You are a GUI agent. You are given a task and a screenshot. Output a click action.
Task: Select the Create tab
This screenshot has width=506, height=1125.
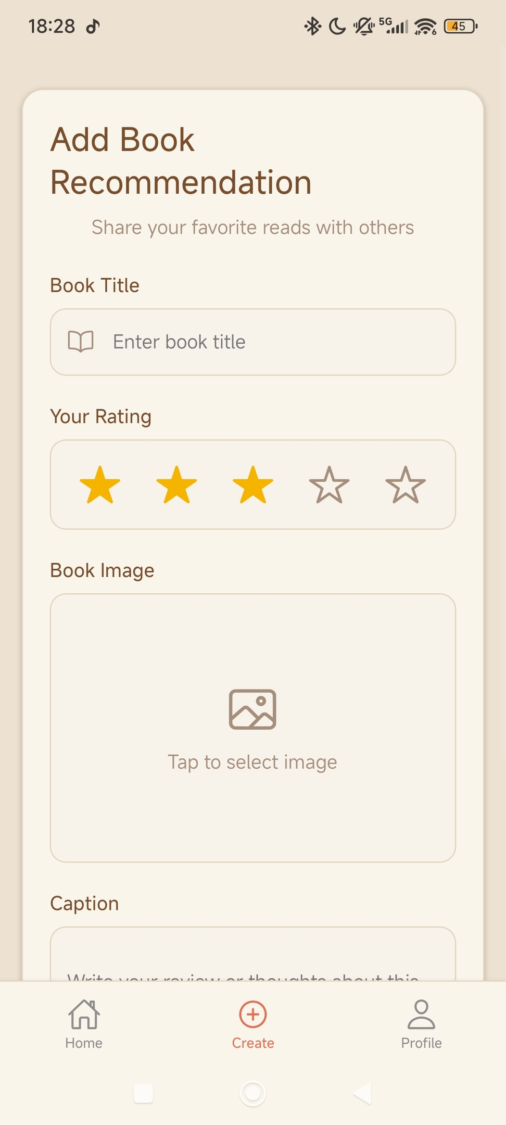click(x=253, y=1024)
